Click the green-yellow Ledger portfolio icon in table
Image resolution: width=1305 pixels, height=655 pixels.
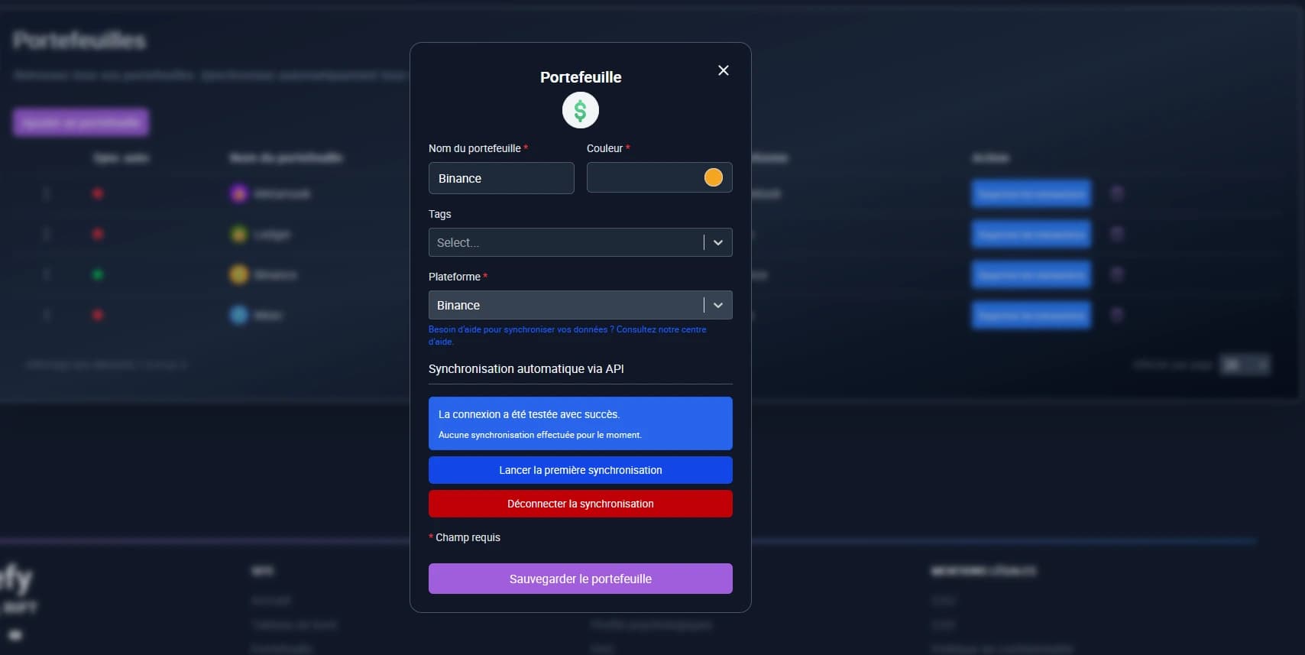tap(239, 234)
